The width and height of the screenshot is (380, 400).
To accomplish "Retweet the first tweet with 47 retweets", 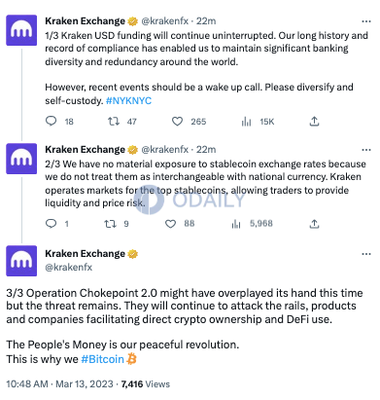I will (114, 122).
